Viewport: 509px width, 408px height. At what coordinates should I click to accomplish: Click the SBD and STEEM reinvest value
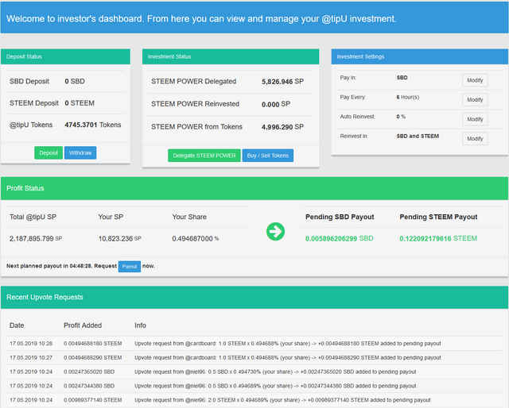coord(418,136)
